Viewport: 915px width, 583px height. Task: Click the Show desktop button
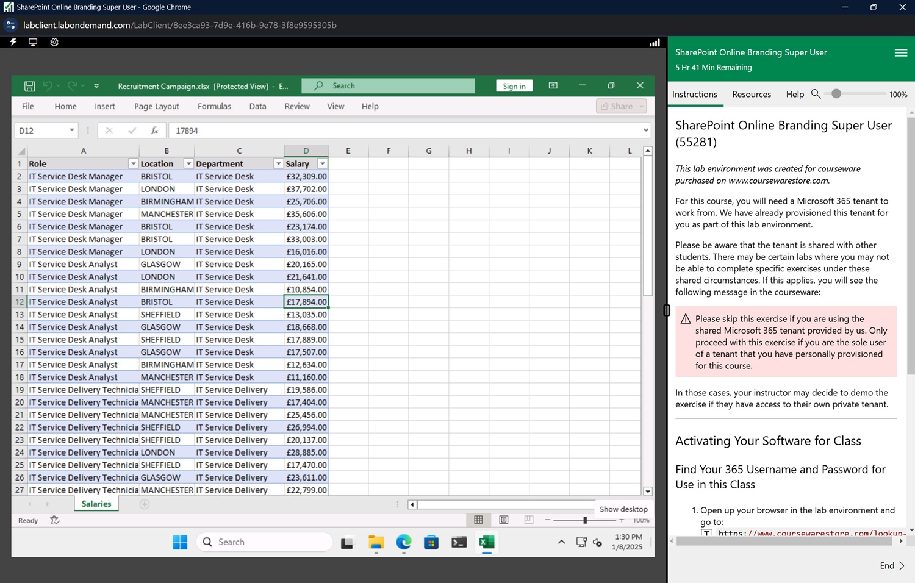pos(653,542)
